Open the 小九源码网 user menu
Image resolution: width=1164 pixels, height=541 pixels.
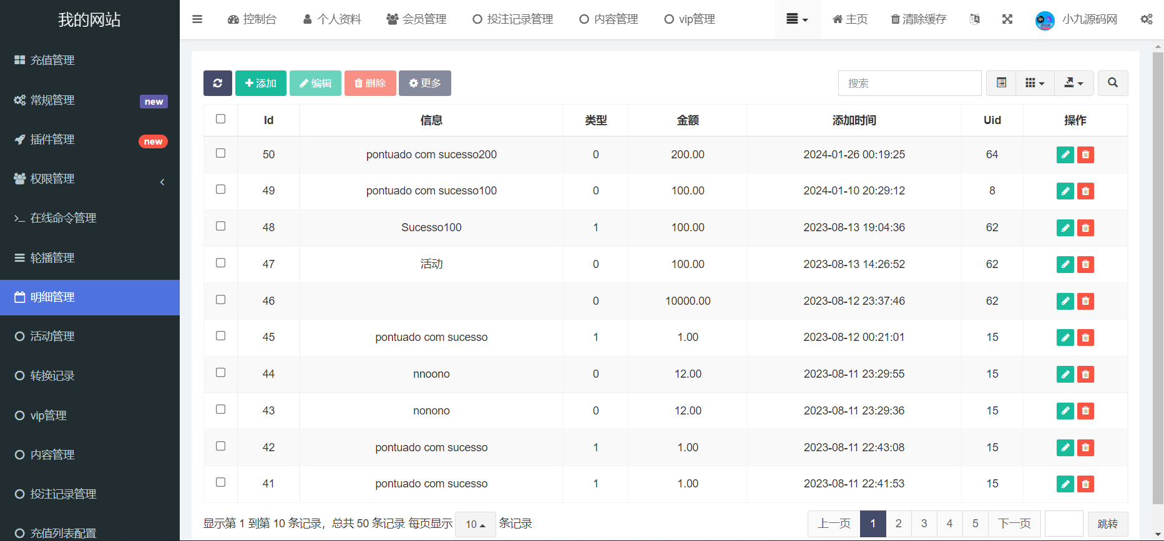pyautogui.click(x=1076, y=19)
